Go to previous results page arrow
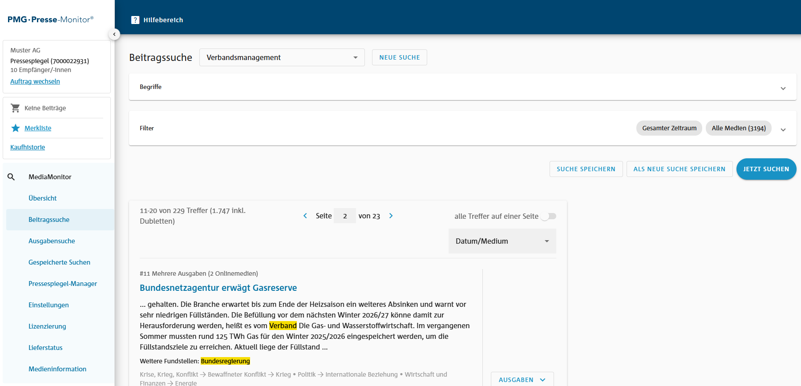 (305, 216)
